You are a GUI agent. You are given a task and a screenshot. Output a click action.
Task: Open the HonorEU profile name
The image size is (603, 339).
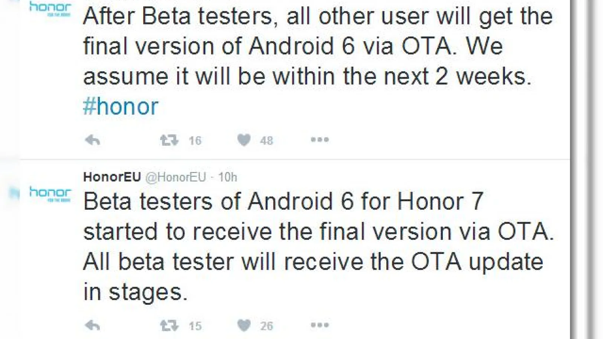[x=112, y=177]
